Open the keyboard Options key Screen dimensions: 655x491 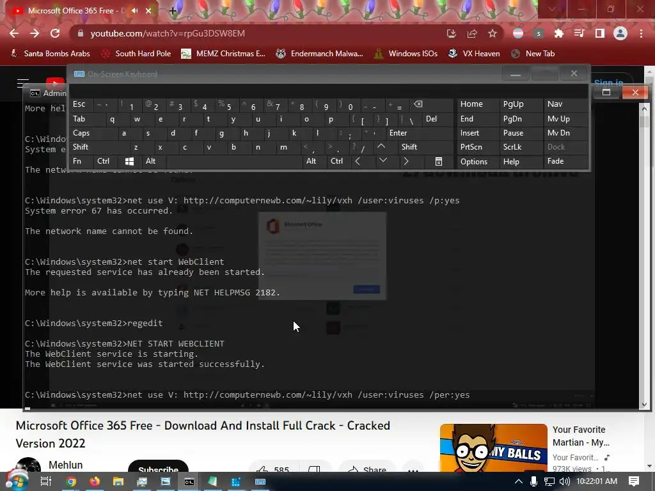[x=478, y=162]
